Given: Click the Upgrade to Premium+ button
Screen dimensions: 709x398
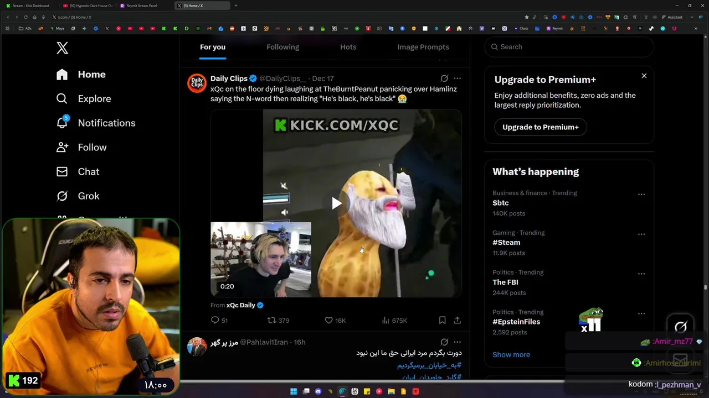Looking at the screenshot, I should pyautogui.click(x=540, y=127).
